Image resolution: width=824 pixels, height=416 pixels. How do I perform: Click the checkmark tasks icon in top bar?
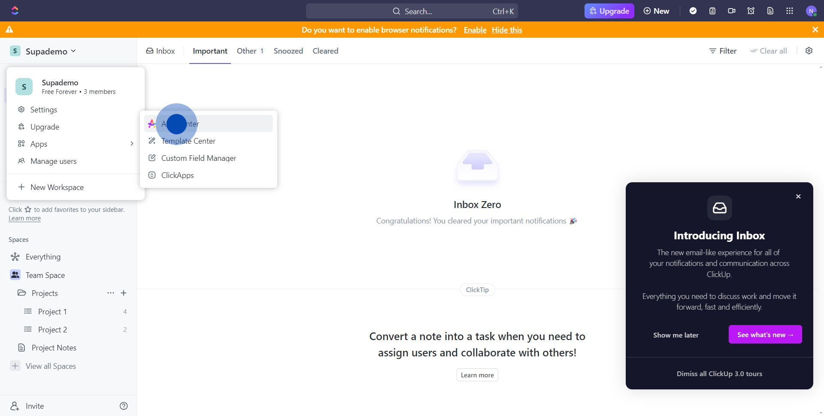click(693, 11)
